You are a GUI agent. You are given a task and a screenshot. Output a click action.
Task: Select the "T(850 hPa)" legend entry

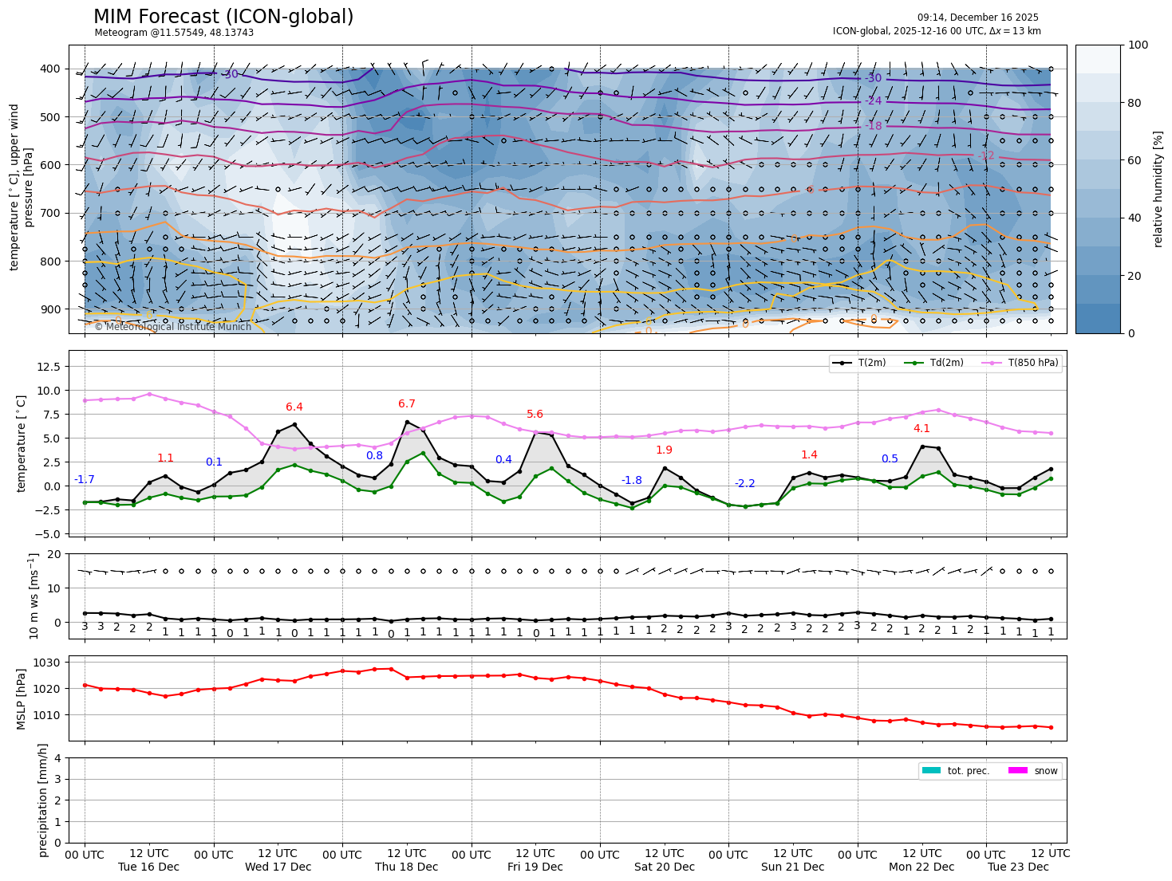click(1020, 363)
